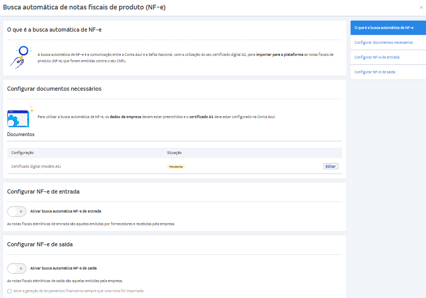
Task: Click the bold 'certificado A1' text
Action: [201, 117]
